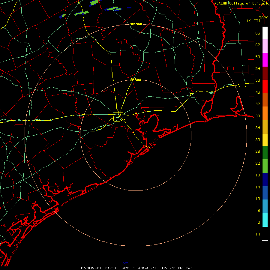The image size is (270, 270).
Task: Choose the bright cyan legend swatch
Action: click(265, 220)
